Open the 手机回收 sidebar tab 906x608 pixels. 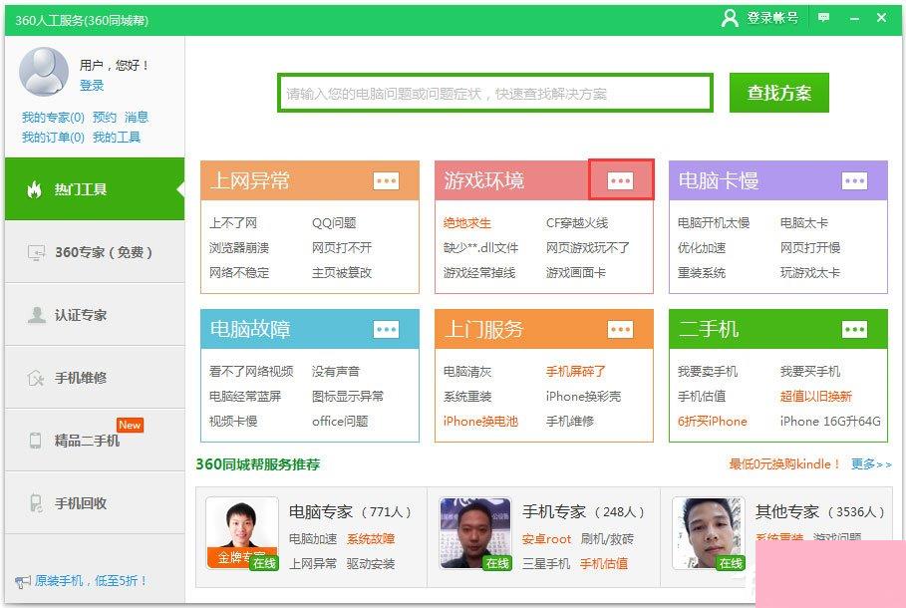point(95,503)
